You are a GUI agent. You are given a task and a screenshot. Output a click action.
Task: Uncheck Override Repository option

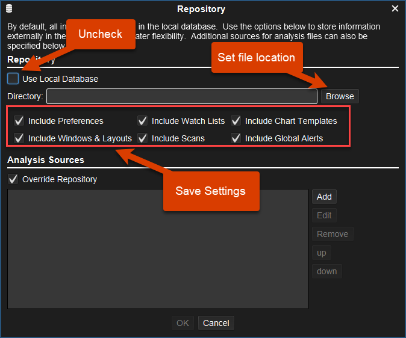click(x=13, y=179)
